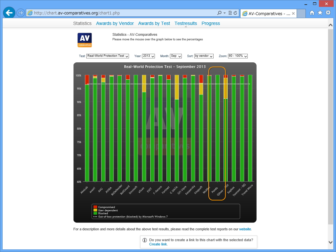
Task: Click the Refresh icon in address bar
Action: click(235, 13)
